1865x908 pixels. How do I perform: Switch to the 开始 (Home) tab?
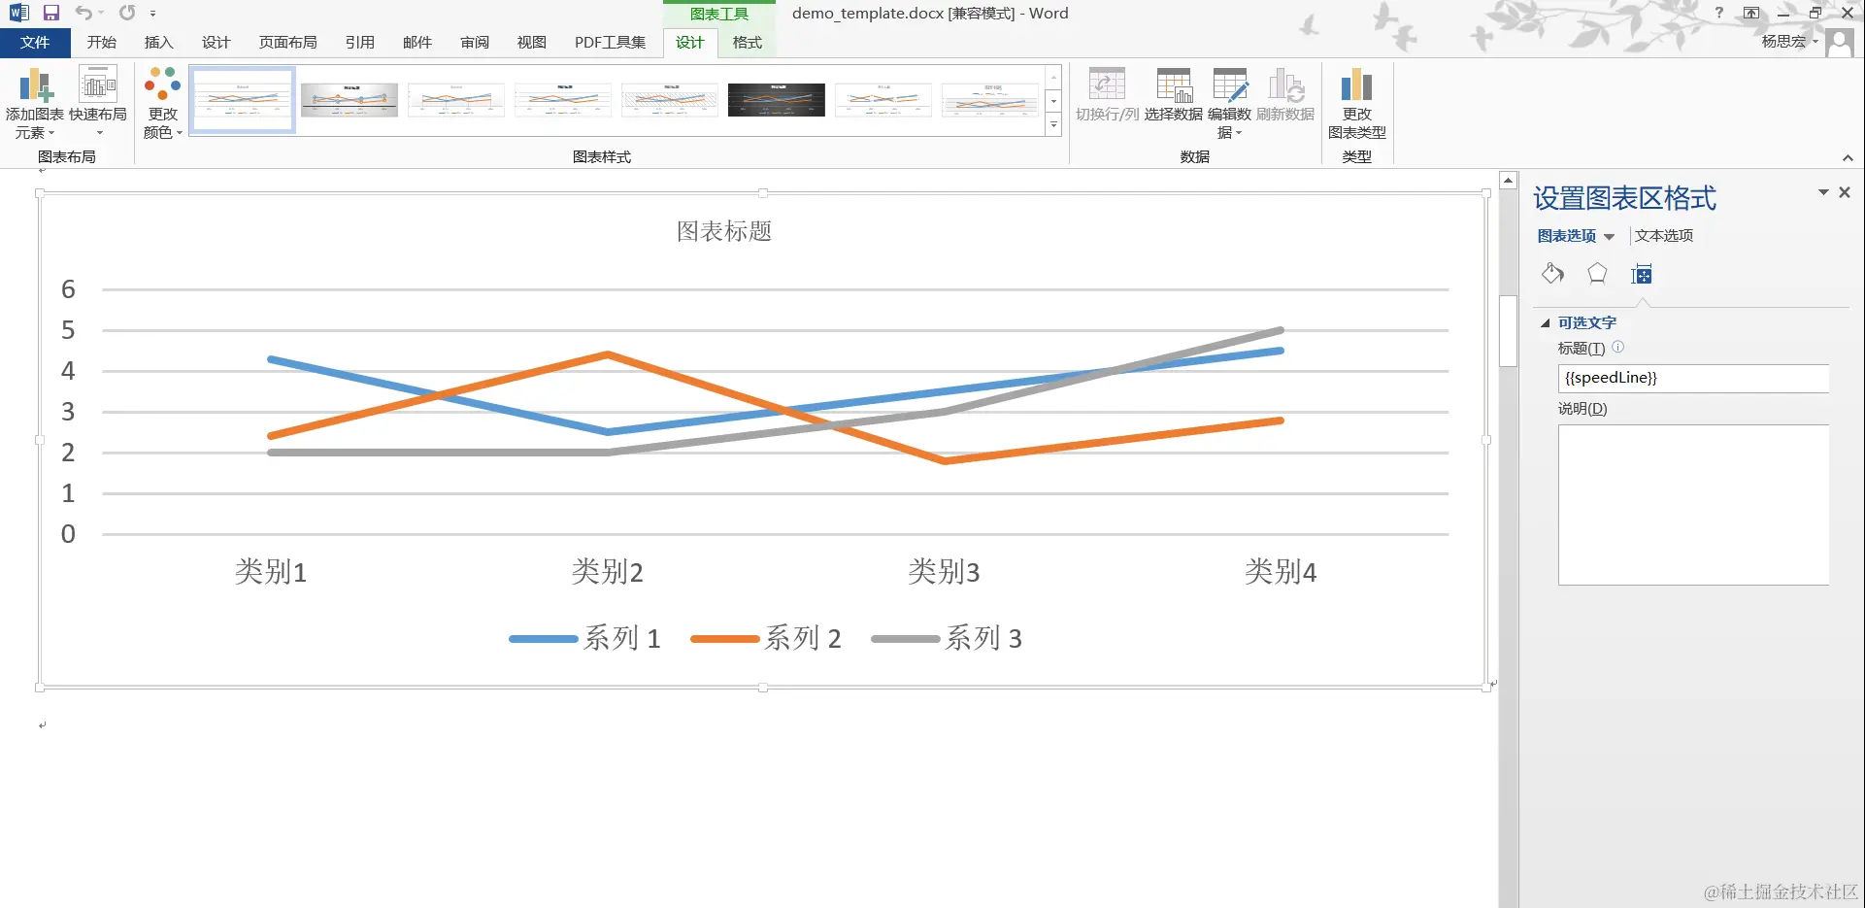coord(102,43)
